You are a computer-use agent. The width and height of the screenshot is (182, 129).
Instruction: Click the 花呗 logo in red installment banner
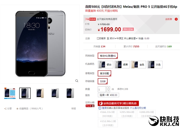(x=101, y=103)
